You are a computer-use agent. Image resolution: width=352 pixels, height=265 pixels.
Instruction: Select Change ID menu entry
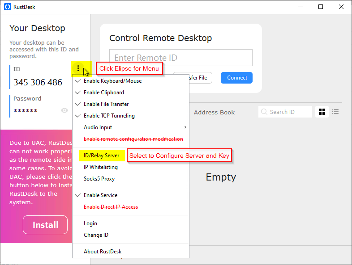pyautogui.click(x=131, y=235)
